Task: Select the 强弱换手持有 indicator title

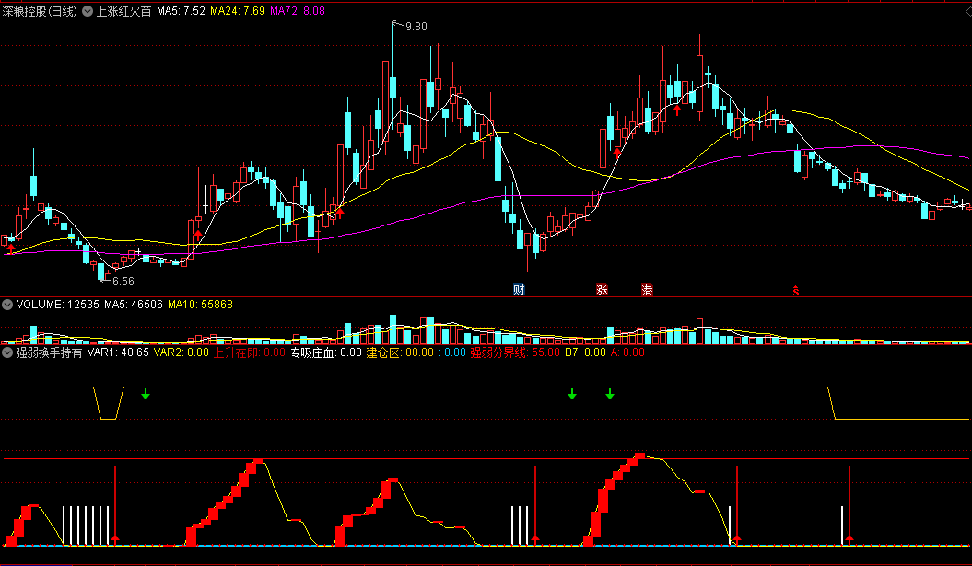Action: tap(49, 353)
